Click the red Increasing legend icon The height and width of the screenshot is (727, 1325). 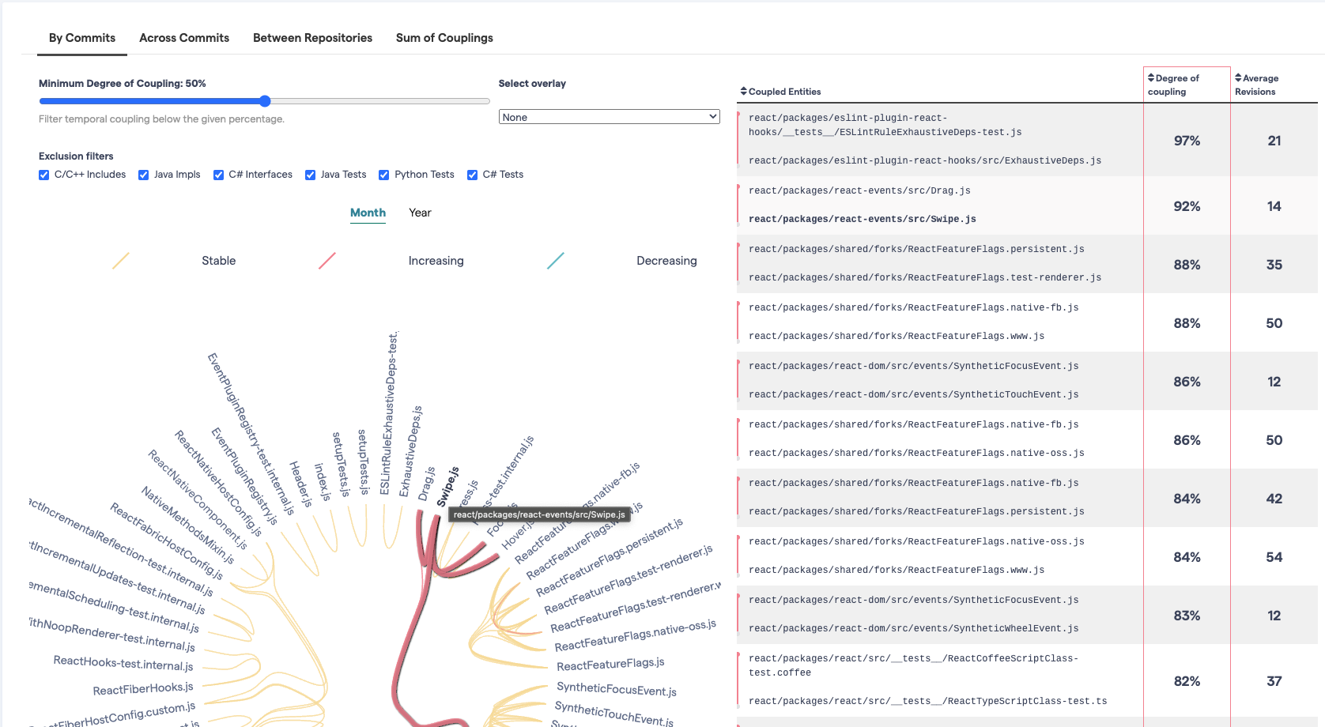point(327,259)
